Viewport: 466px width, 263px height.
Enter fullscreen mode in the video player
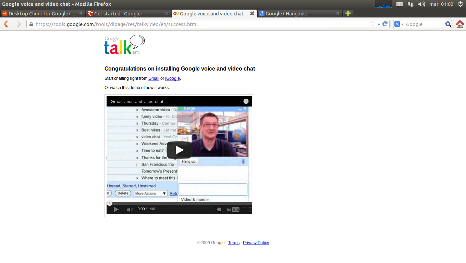click(x=247, y=209)
